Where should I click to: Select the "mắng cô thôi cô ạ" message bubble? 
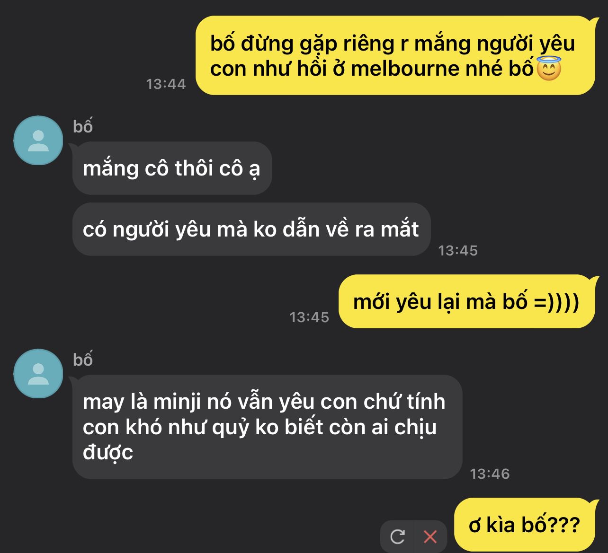[172, 168]
